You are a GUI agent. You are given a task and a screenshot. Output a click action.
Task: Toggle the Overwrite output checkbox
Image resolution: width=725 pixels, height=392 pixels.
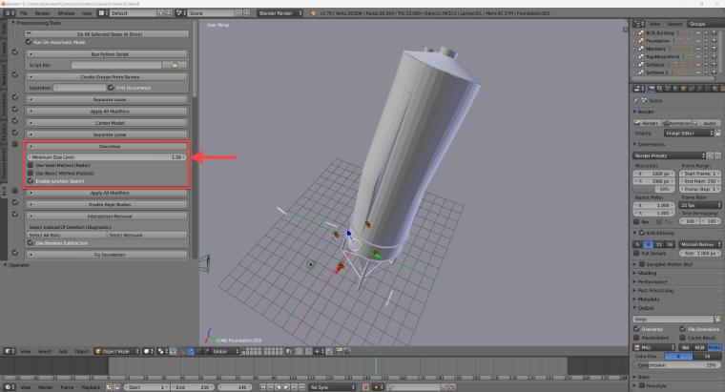point(636,329)
